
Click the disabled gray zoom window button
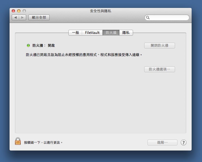click(x=24, y=11)
